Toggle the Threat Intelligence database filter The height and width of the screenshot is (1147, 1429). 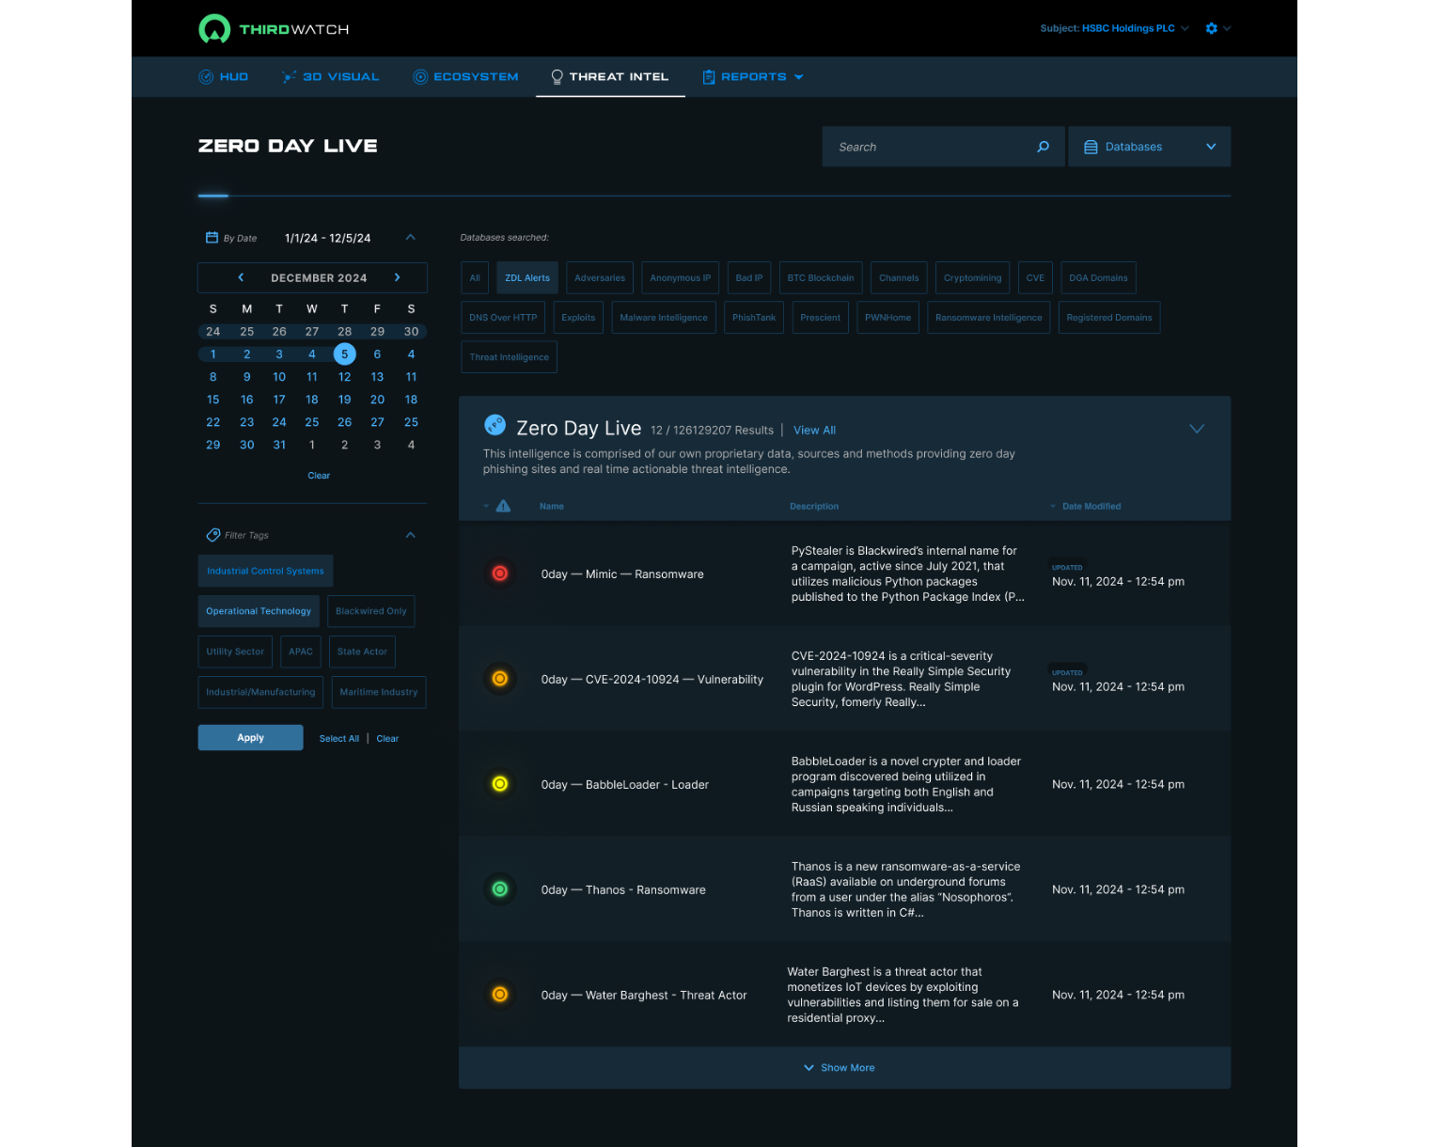point(510,357)
